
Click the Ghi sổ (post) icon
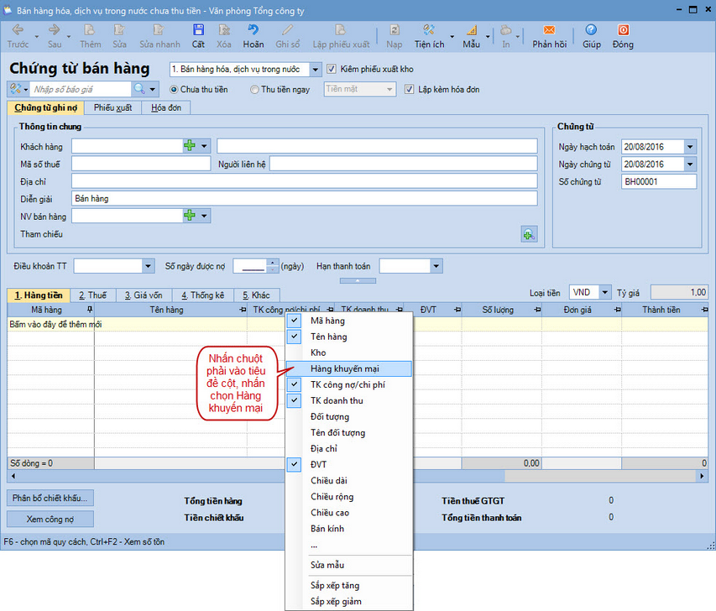(x=287, y=30)
